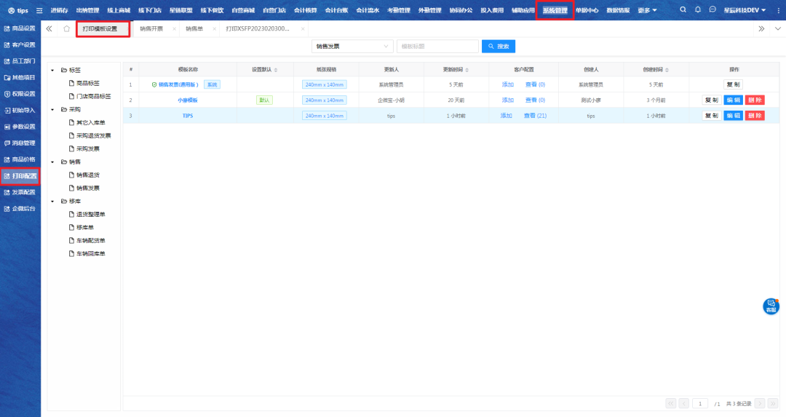Toggle the hamburger menu next to tips
This screenshot has width=786, height=417.
pyautogui.click(x=39, y=11)
